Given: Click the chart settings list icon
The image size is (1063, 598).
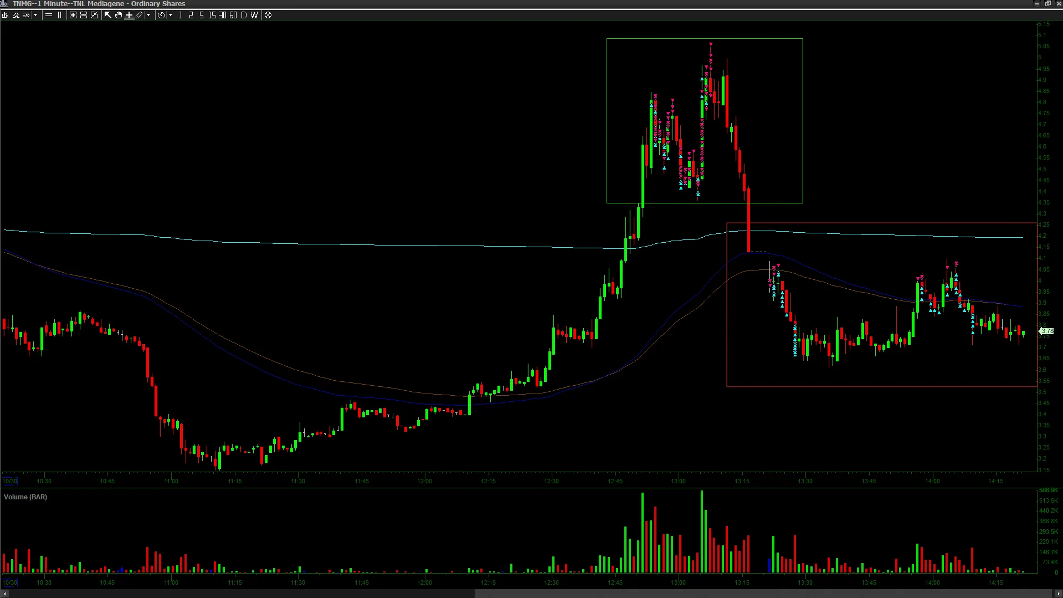Looking at the screenshot, I should 26,15.
